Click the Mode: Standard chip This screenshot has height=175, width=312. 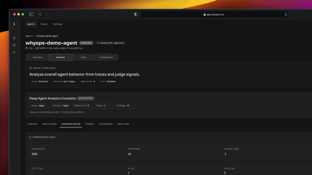[x=40, y=81]
